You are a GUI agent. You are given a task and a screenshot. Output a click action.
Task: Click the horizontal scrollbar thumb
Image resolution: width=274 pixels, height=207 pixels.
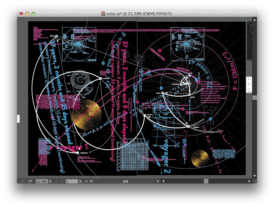(206, 181)
